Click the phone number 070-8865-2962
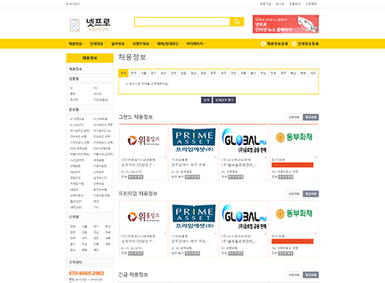 tap(86, 274)
